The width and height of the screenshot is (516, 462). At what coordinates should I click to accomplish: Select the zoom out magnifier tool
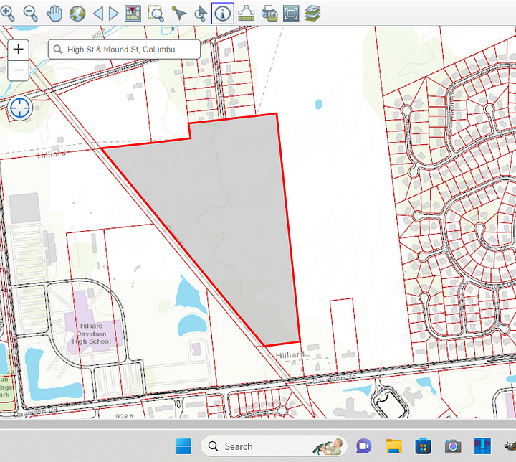[x=30, y=12]
